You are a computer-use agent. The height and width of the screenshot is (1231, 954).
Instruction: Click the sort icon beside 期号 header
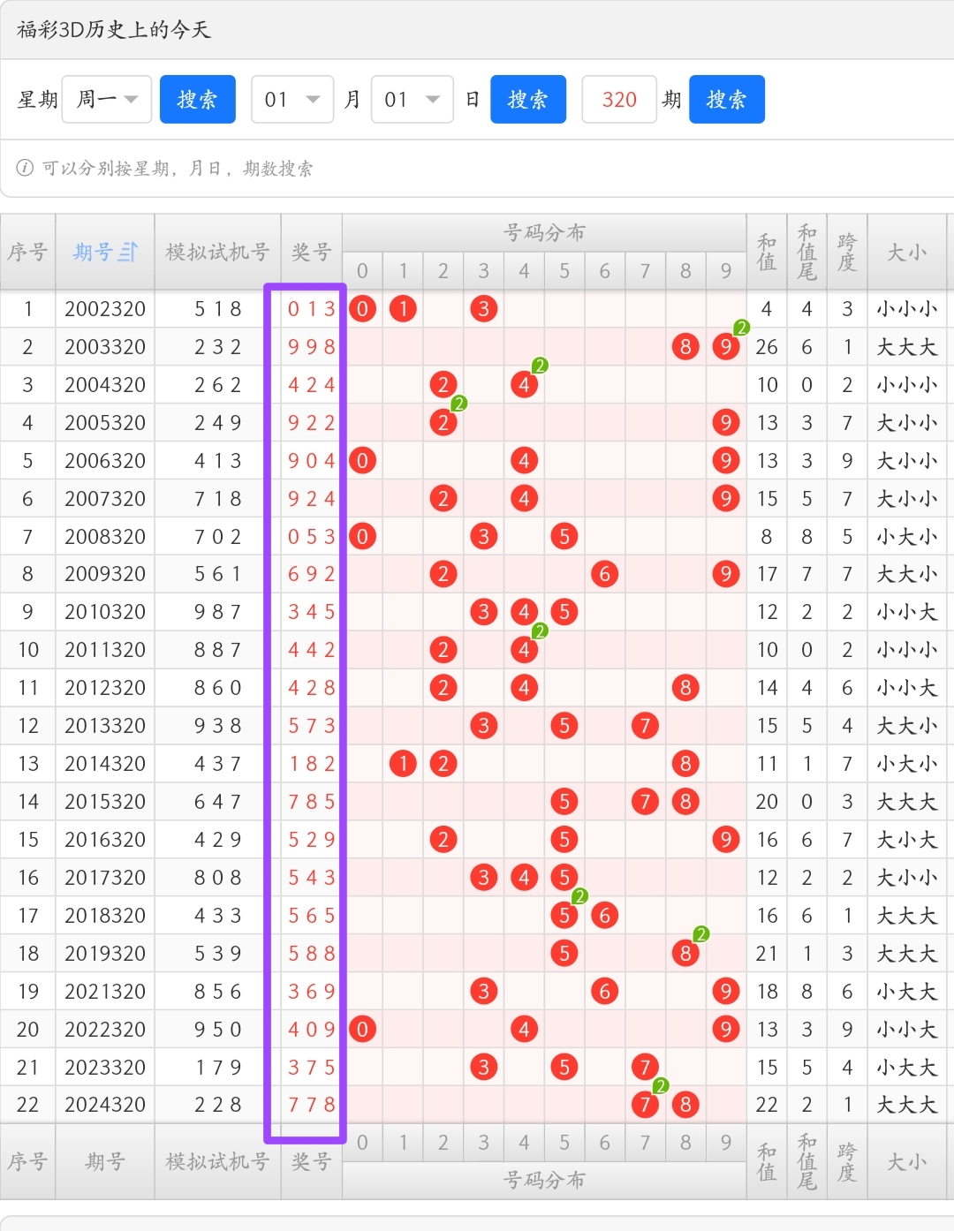tap(129, 253)
